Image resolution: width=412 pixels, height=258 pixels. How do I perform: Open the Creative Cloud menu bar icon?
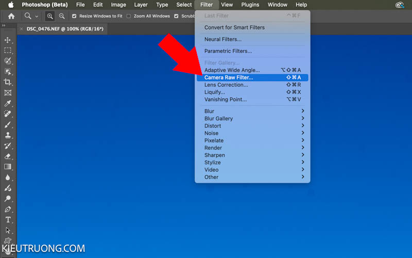400,5
